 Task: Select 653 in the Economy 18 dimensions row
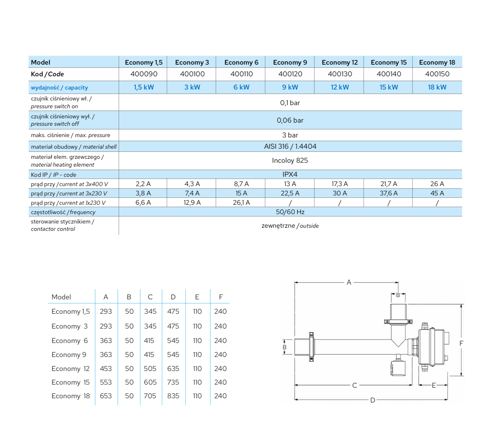click(106, 396)
